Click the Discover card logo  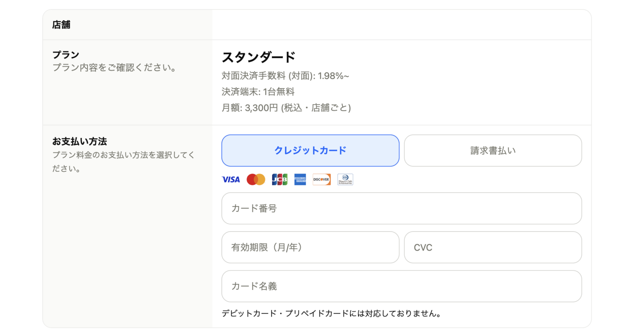322,179
